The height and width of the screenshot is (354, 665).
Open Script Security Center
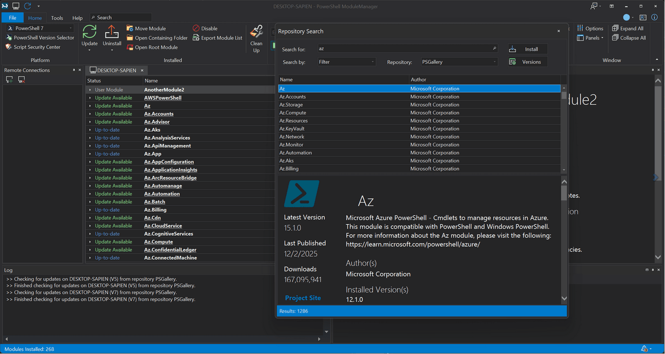point(33,47)
